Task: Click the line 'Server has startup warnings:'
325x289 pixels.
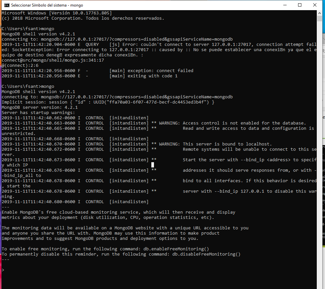Action: pos(38,112)
